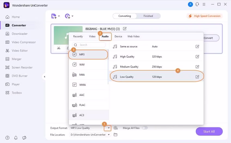Expand the Add Files dropdown arrow
The width and height of the screenshot is (231, 143).
click(x=59, y=16)
